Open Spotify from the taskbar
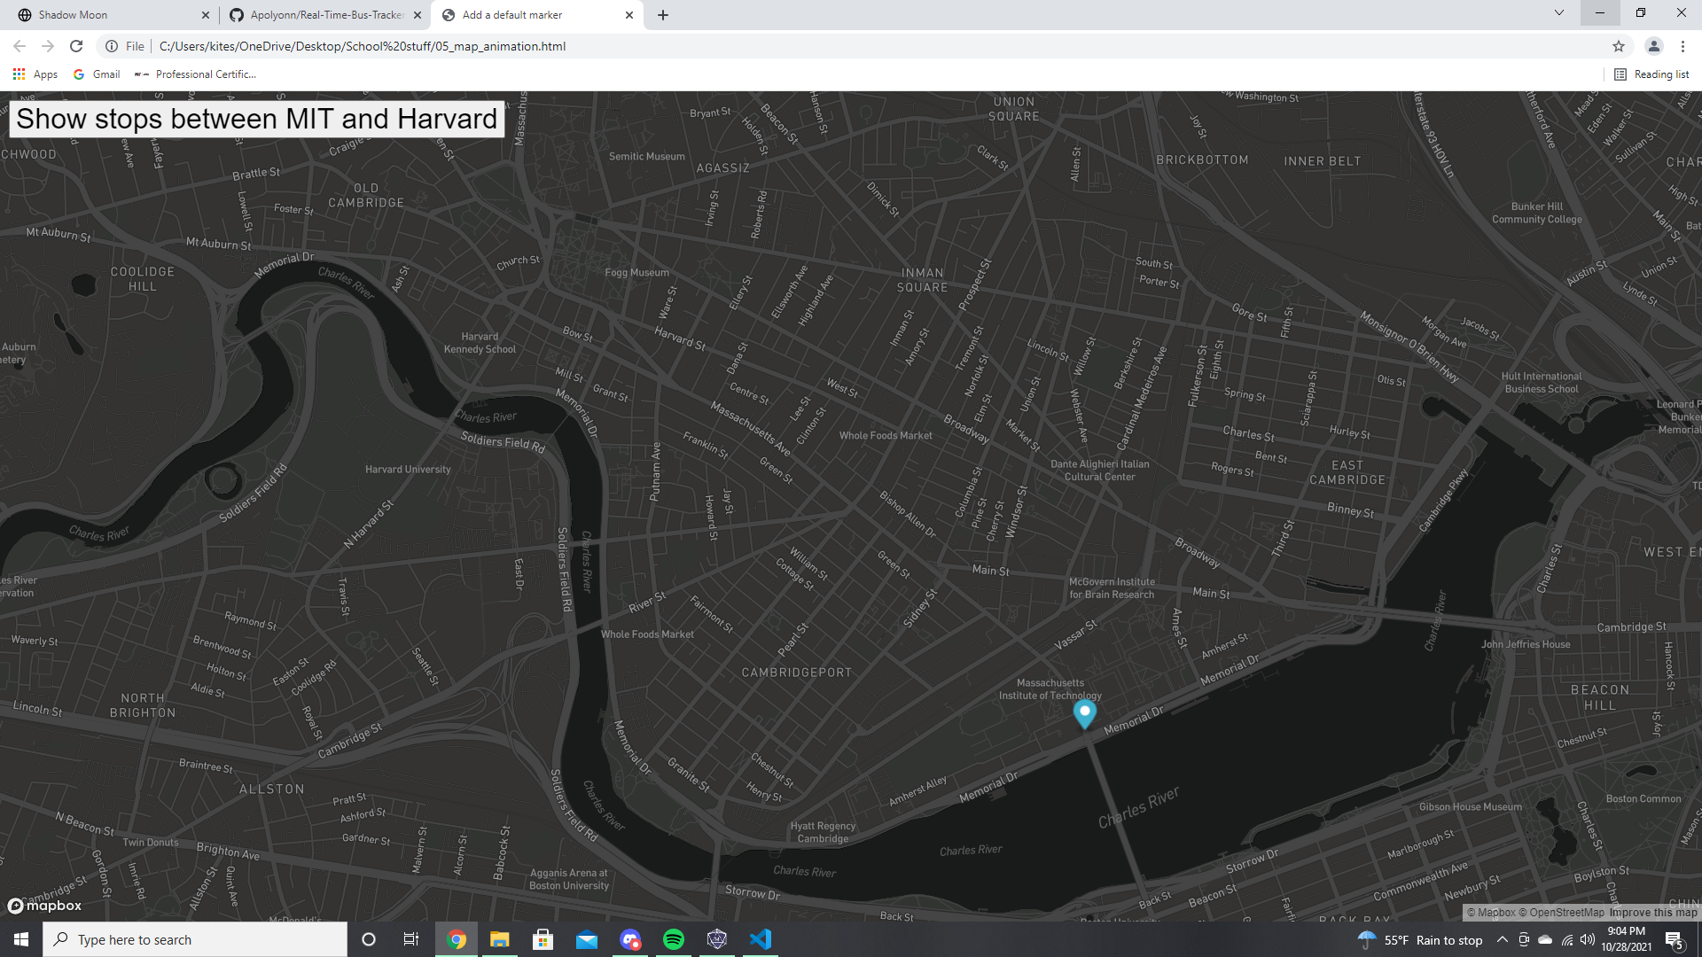The width and height of the screenshot is (1702, 957). (x=674, y=939)
